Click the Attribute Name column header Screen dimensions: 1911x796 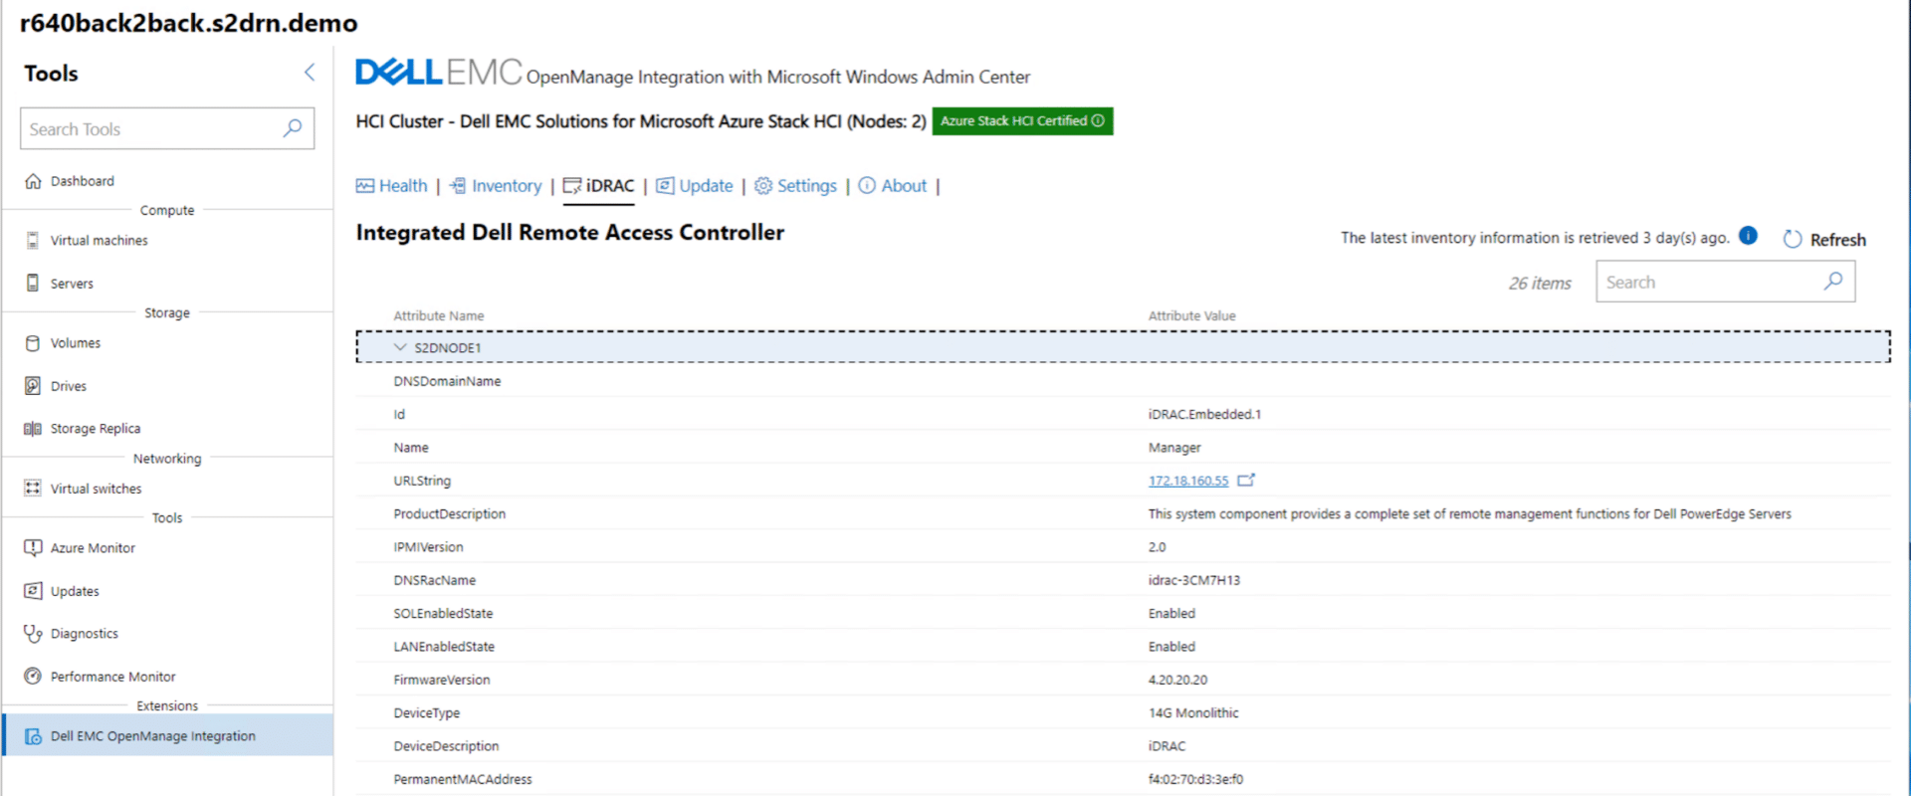(x=439, y=316)
